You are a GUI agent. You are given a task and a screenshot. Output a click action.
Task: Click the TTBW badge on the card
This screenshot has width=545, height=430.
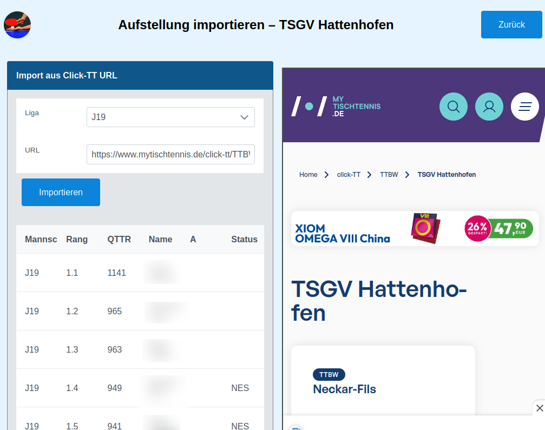(329, 374)
